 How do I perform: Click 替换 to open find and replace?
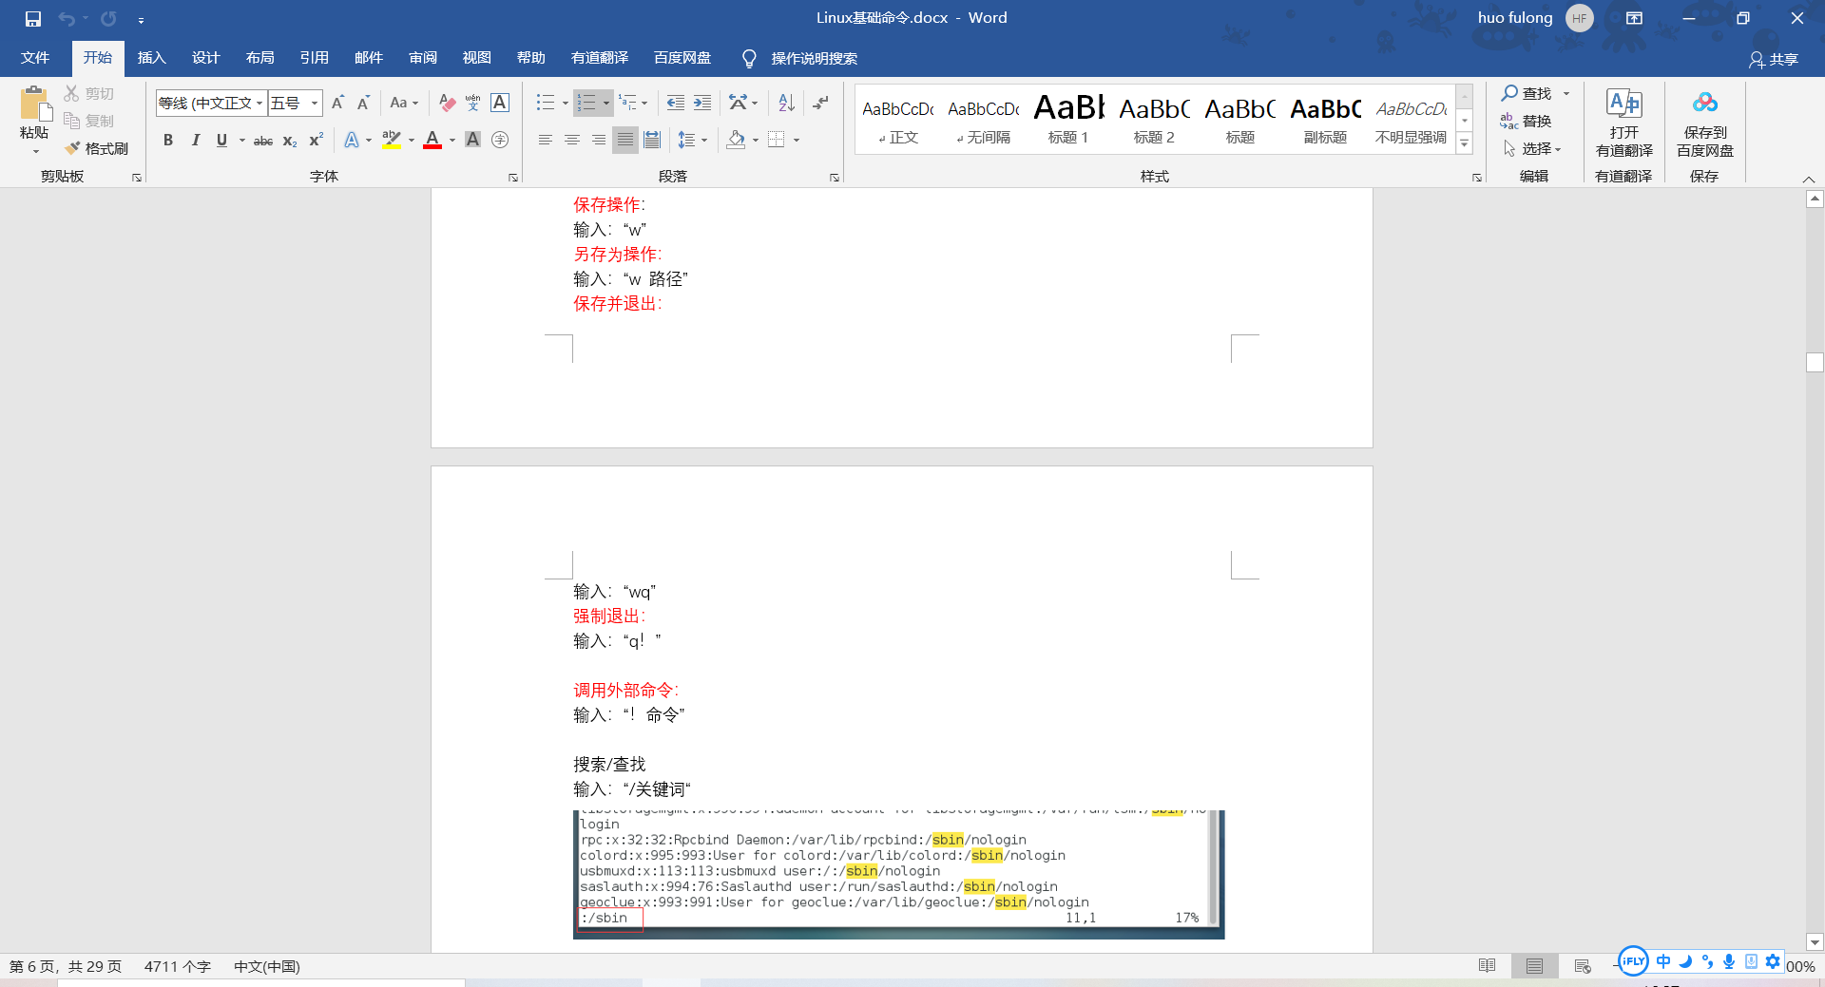(x=1536, y=121)
